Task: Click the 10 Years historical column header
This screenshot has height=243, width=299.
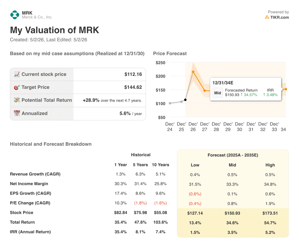Action: point(161,165)
